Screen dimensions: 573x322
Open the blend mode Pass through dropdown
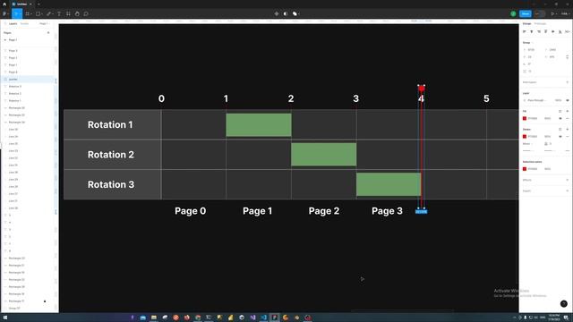point(537,100)
